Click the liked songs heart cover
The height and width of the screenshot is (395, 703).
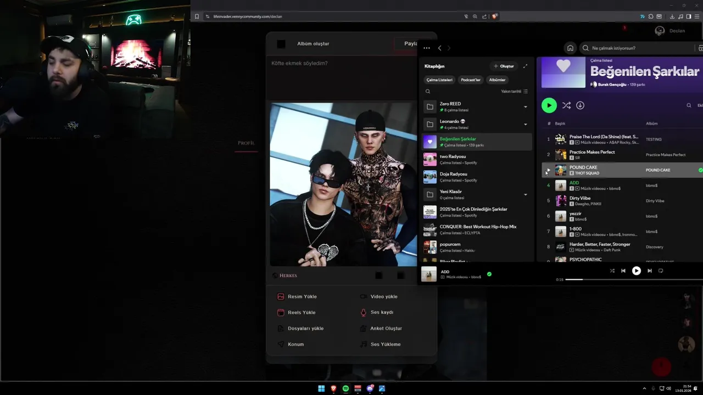[x=563, y=72]
